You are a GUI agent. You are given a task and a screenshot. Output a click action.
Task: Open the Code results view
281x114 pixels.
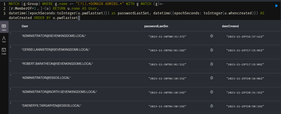click(x=4, y=51)
